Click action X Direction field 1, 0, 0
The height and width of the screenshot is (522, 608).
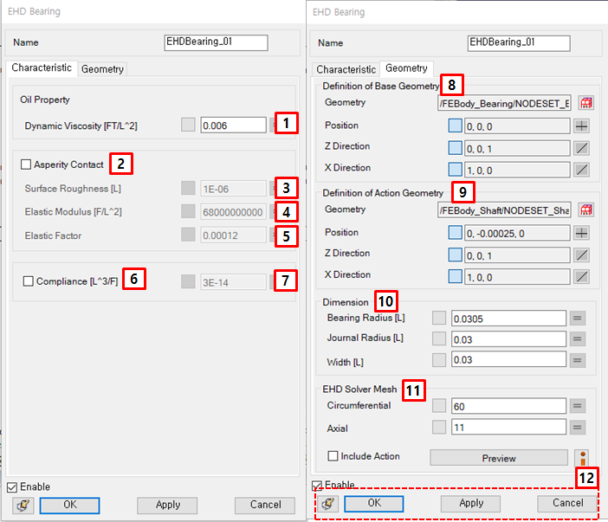tap(517, 277)
